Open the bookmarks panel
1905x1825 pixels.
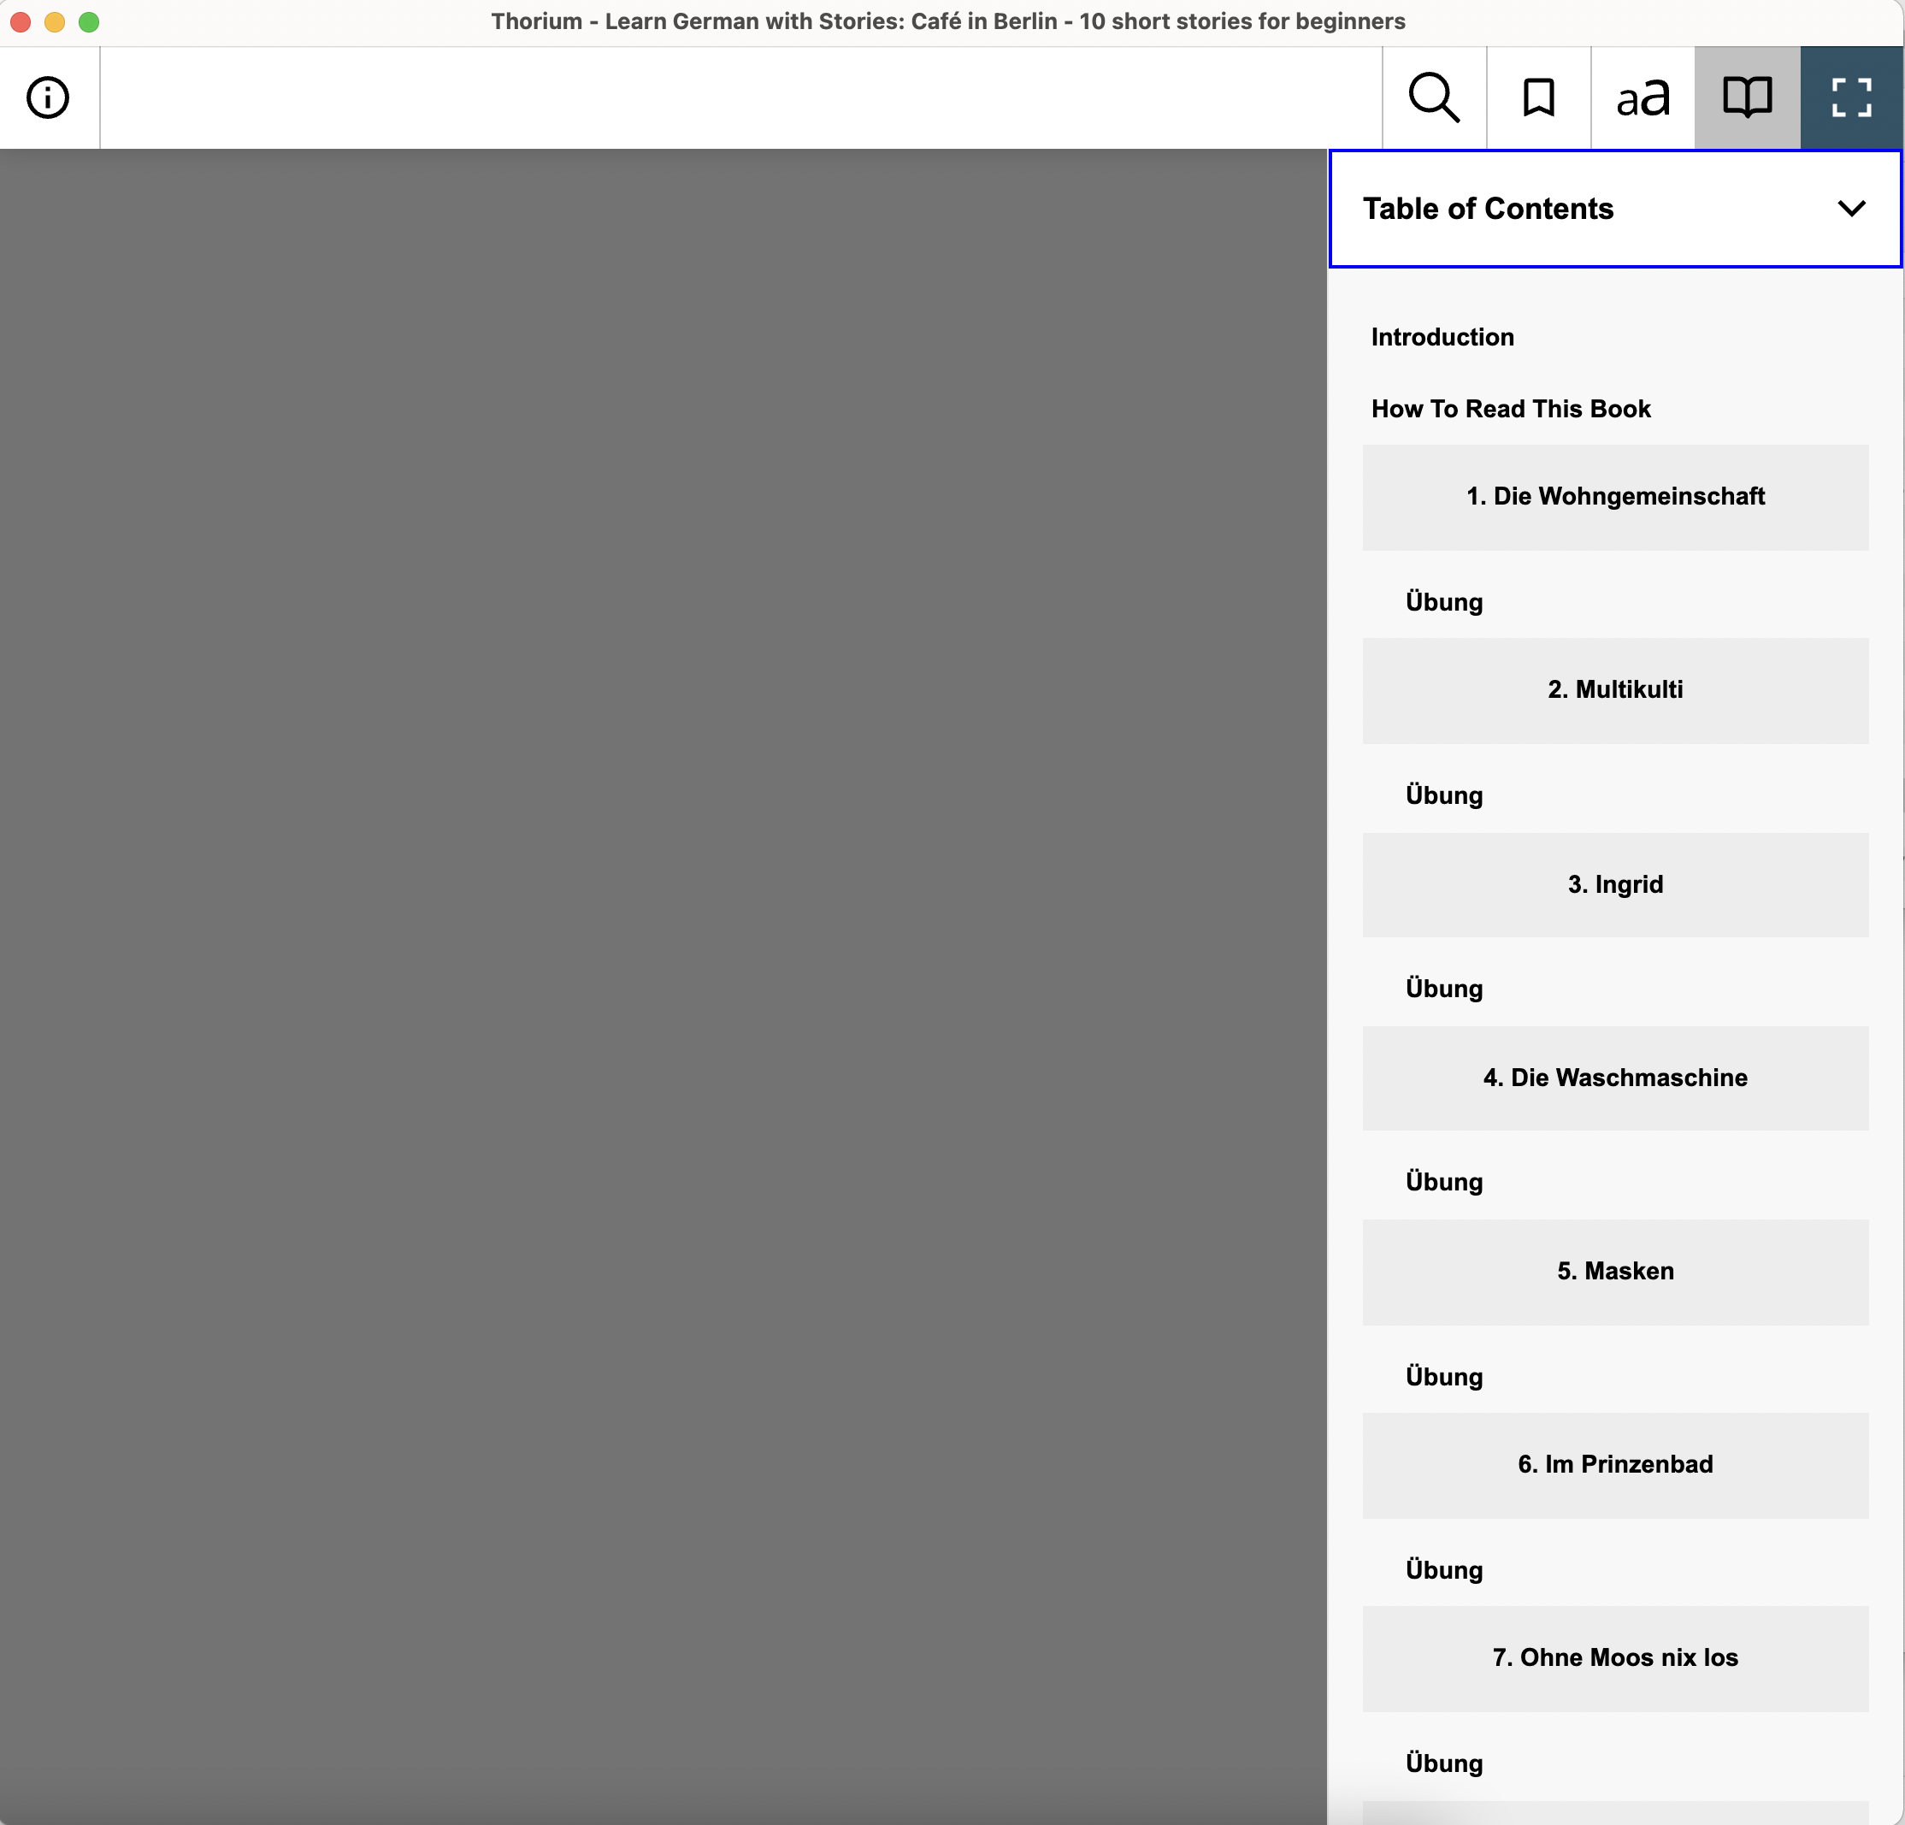(1538, 97)
